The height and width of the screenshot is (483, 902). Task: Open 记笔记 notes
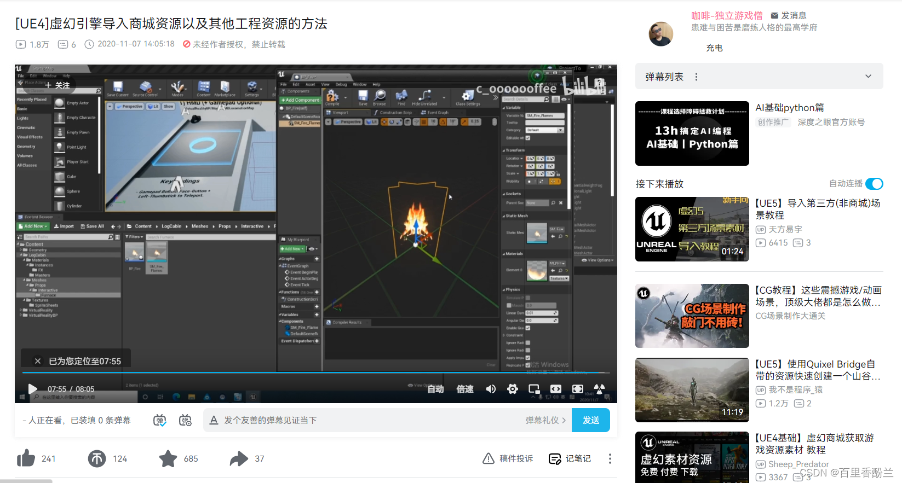click(570, 458)
